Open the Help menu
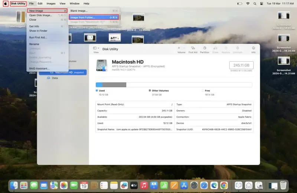This screenshot has width=297, height=193. [x=87, y=4]
